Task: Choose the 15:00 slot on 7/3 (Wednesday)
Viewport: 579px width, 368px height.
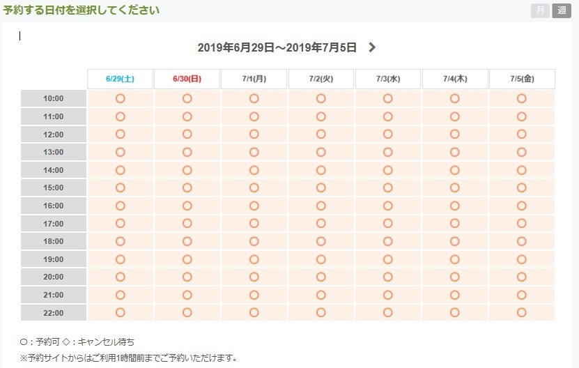Action: click(x=387, y=187)
